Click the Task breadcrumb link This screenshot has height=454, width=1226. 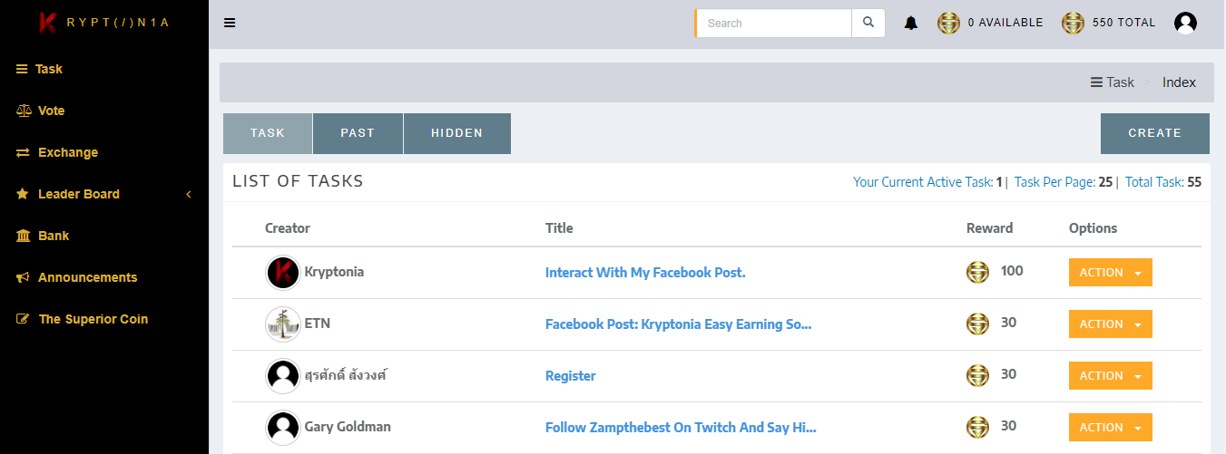click(1121, 82)
